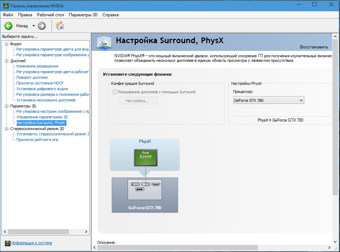Toggle the Surround display spanning checkbox
340x252 pixels.
pyautogui.click(x=115, y=92)
